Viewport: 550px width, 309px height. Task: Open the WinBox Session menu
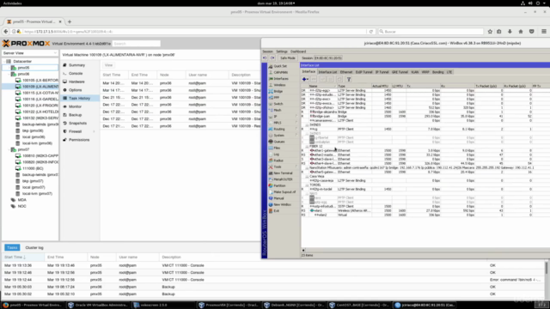(267, 51)
